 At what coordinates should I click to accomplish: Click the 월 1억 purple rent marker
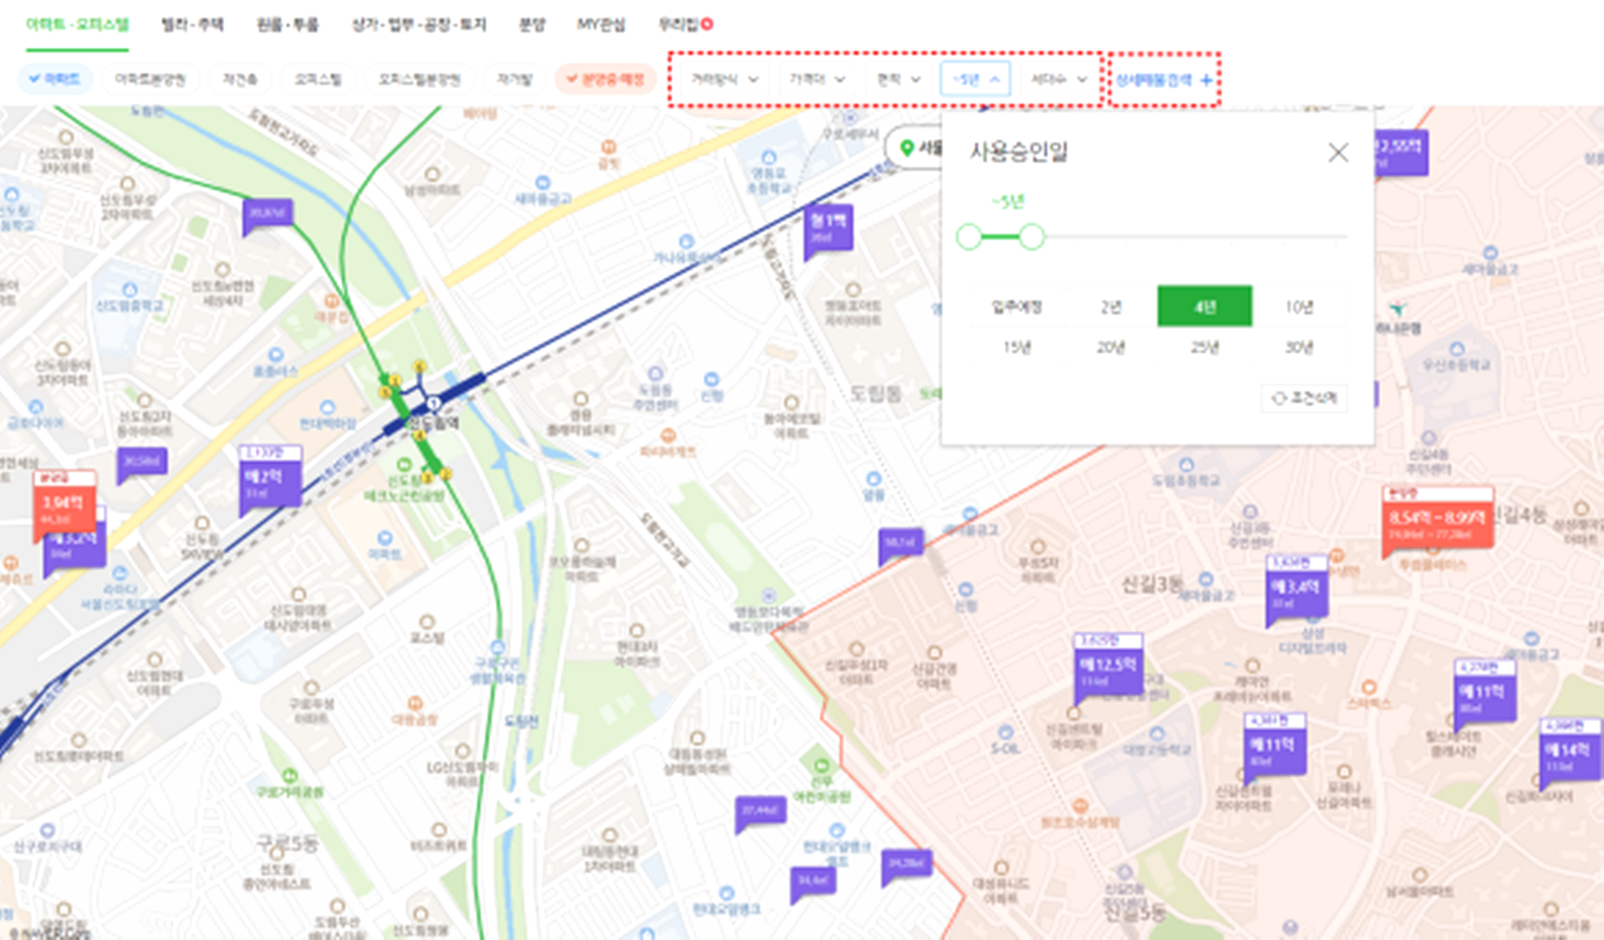point(828,225)
